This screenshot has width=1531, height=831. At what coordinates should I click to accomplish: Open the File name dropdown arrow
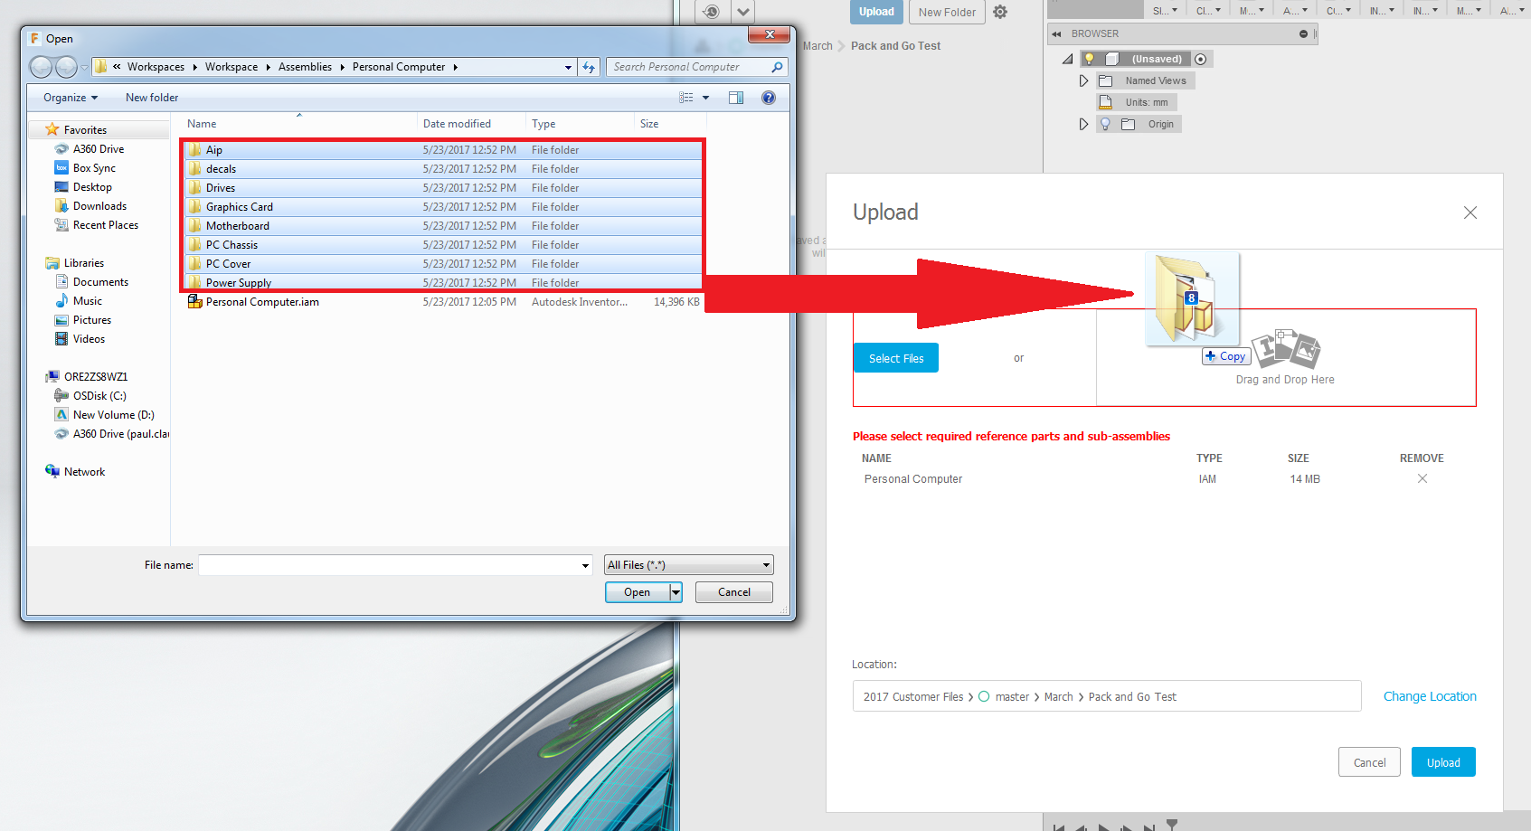pyautogui.click(x=585, y=565)
